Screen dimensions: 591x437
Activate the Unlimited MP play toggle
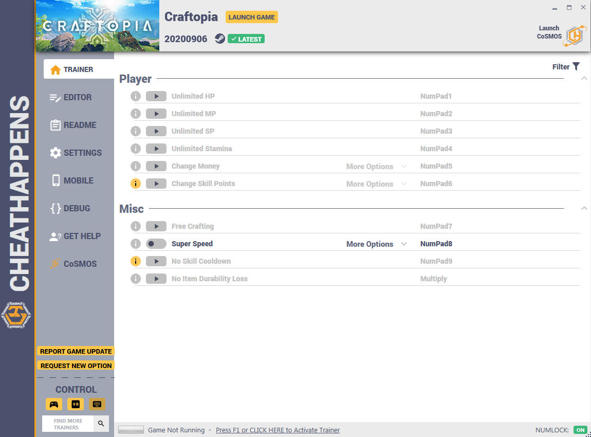pyautogui.click(x=156, y=114)
